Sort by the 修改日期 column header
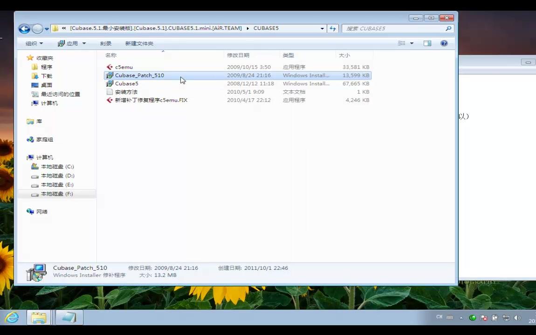The image size is (536, 335). pos(238,55)
